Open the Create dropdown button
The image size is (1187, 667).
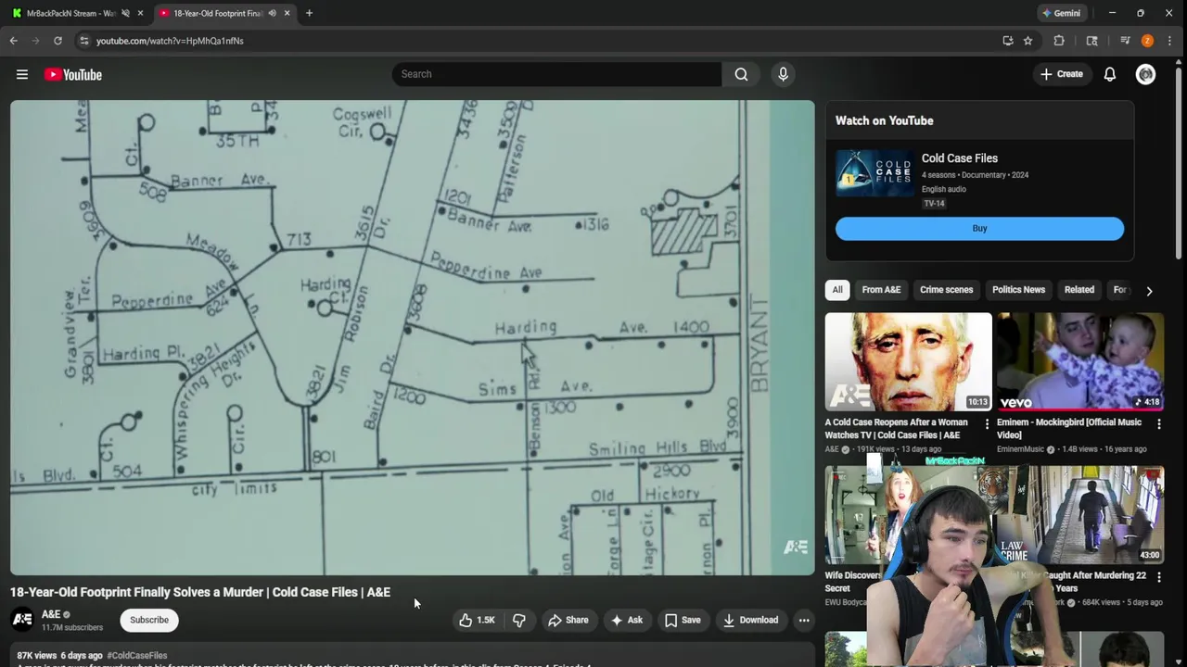click(1062, 74)
